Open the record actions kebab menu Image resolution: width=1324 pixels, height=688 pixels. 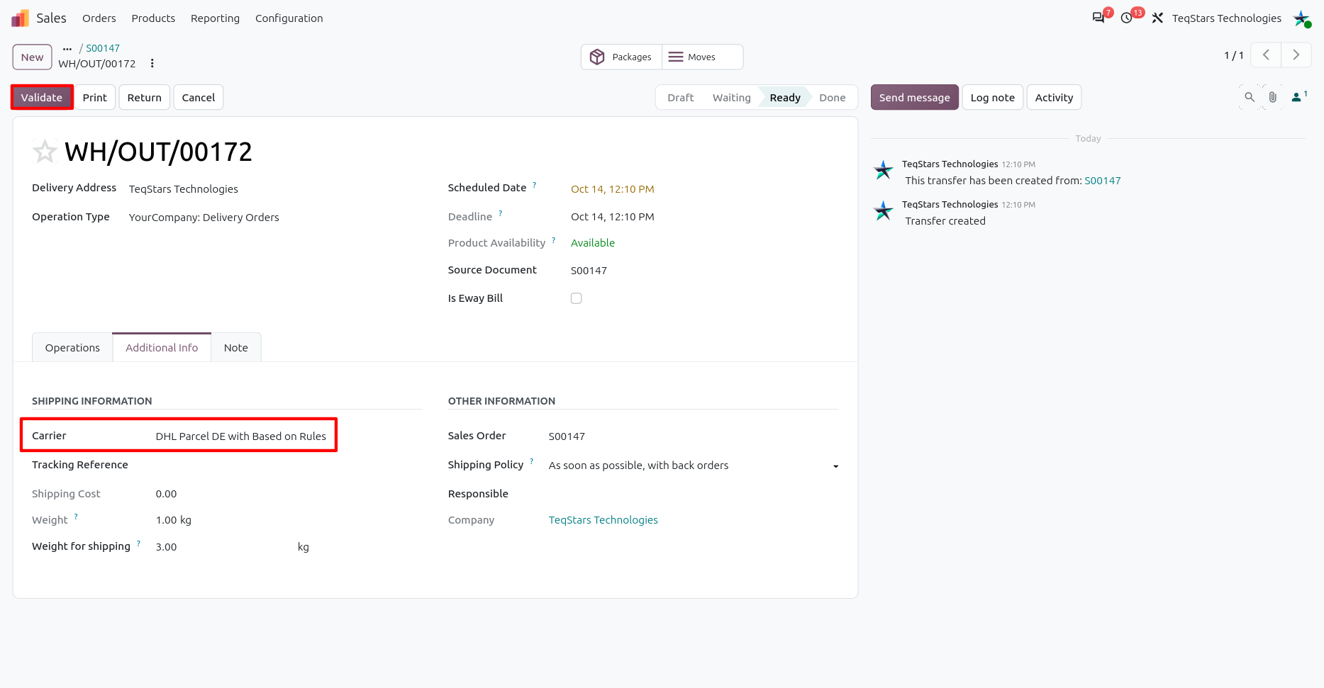tap(152, 63)
